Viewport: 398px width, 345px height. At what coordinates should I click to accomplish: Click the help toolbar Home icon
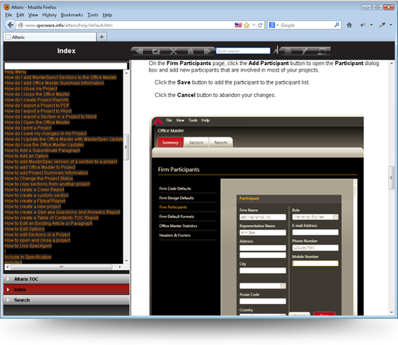tap(191, 51)
